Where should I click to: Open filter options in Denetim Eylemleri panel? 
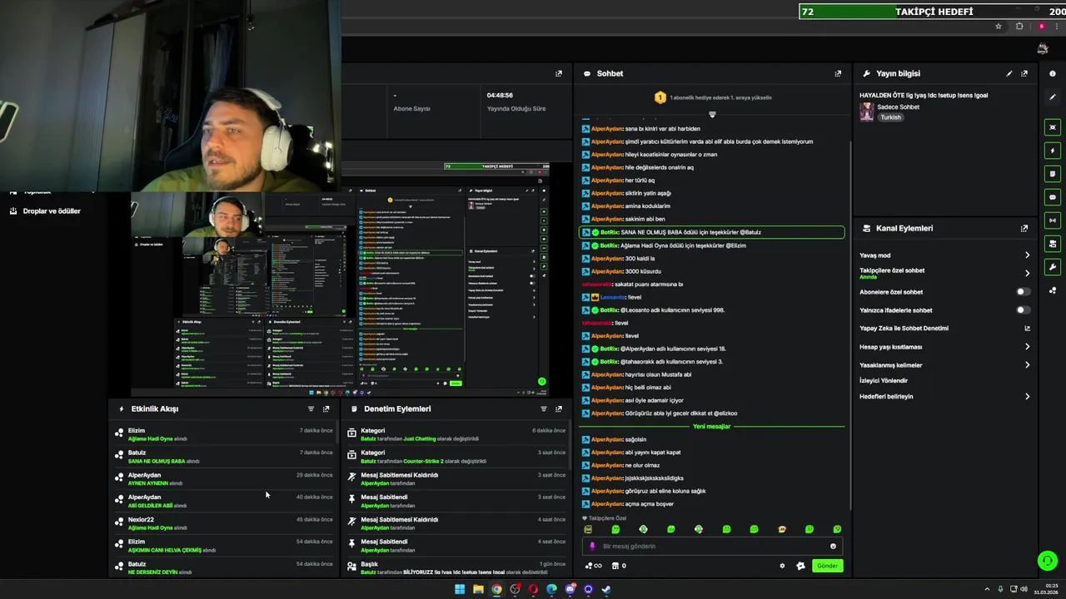pos(544,408)
